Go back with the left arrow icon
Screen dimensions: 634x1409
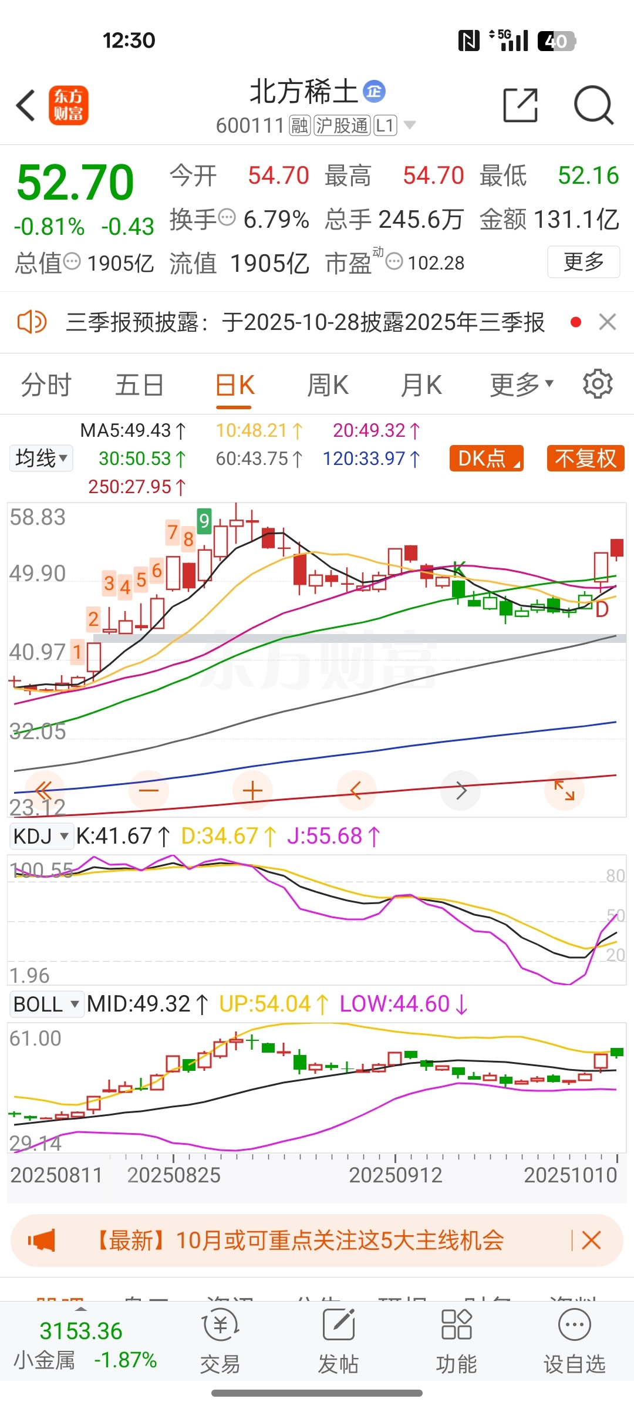pos(26,106)
